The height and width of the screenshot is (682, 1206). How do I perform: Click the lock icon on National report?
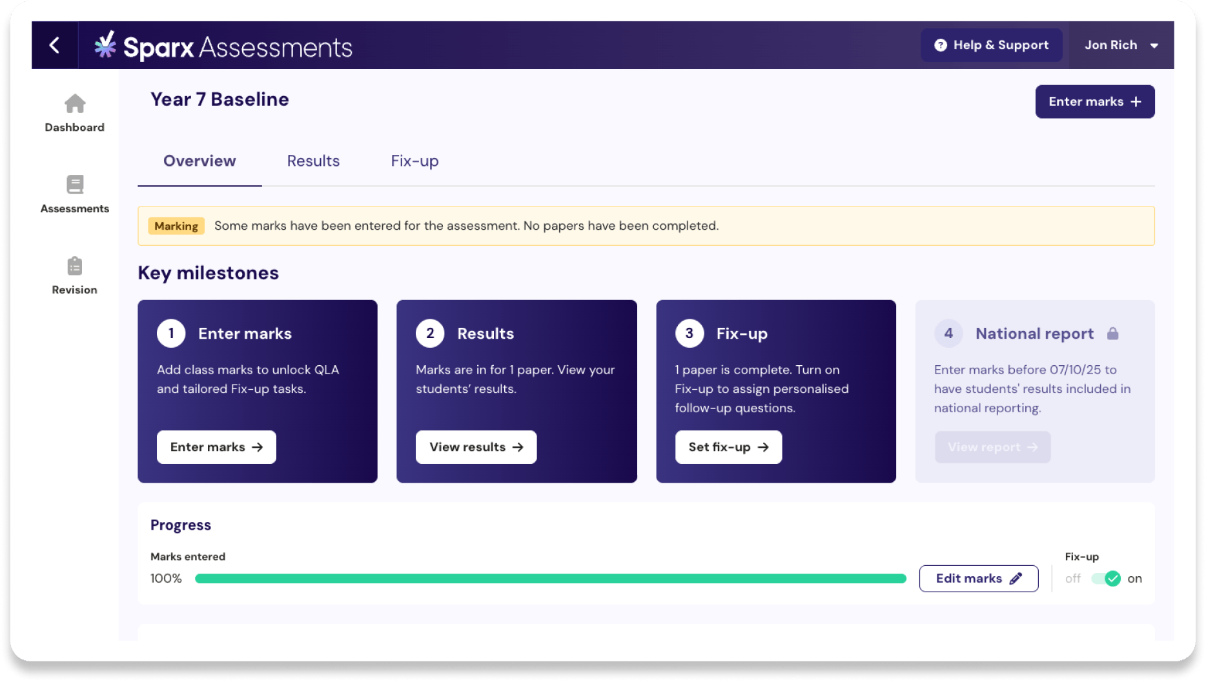tap(1112, 334)
